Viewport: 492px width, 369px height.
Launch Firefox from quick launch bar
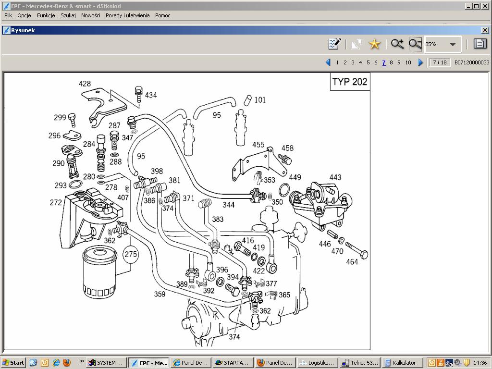coord(67,363)
